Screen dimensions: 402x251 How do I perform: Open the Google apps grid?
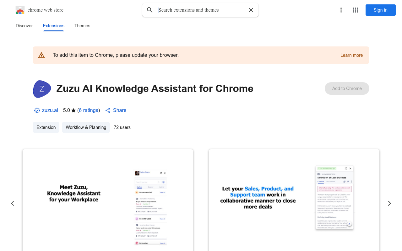[356, 10]
